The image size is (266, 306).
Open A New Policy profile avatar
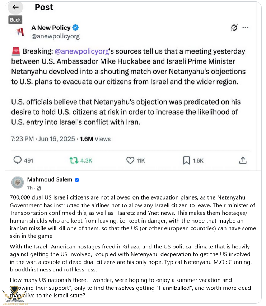[20, 32]
